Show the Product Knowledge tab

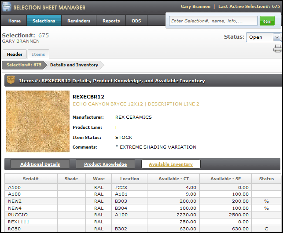[106, 164]
